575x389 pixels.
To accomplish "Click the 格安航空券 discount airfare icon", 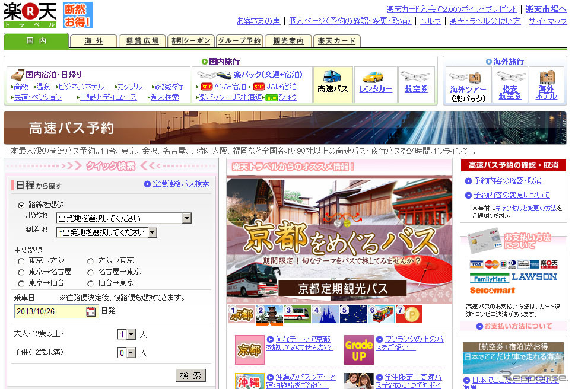I will coord(510,84).
